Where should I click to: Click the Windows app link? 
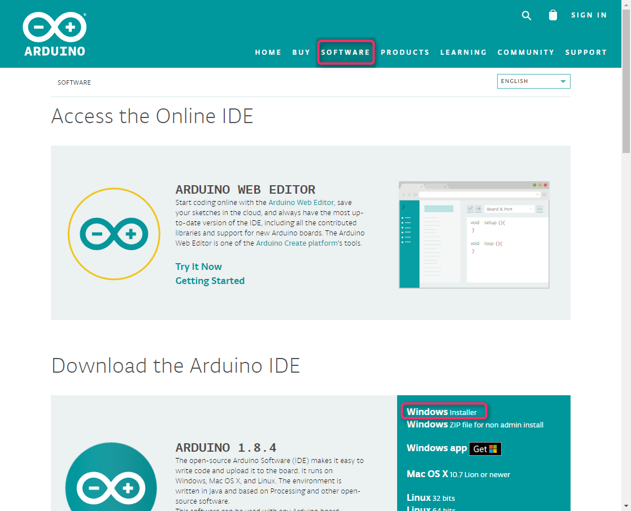tap(437, 448)
